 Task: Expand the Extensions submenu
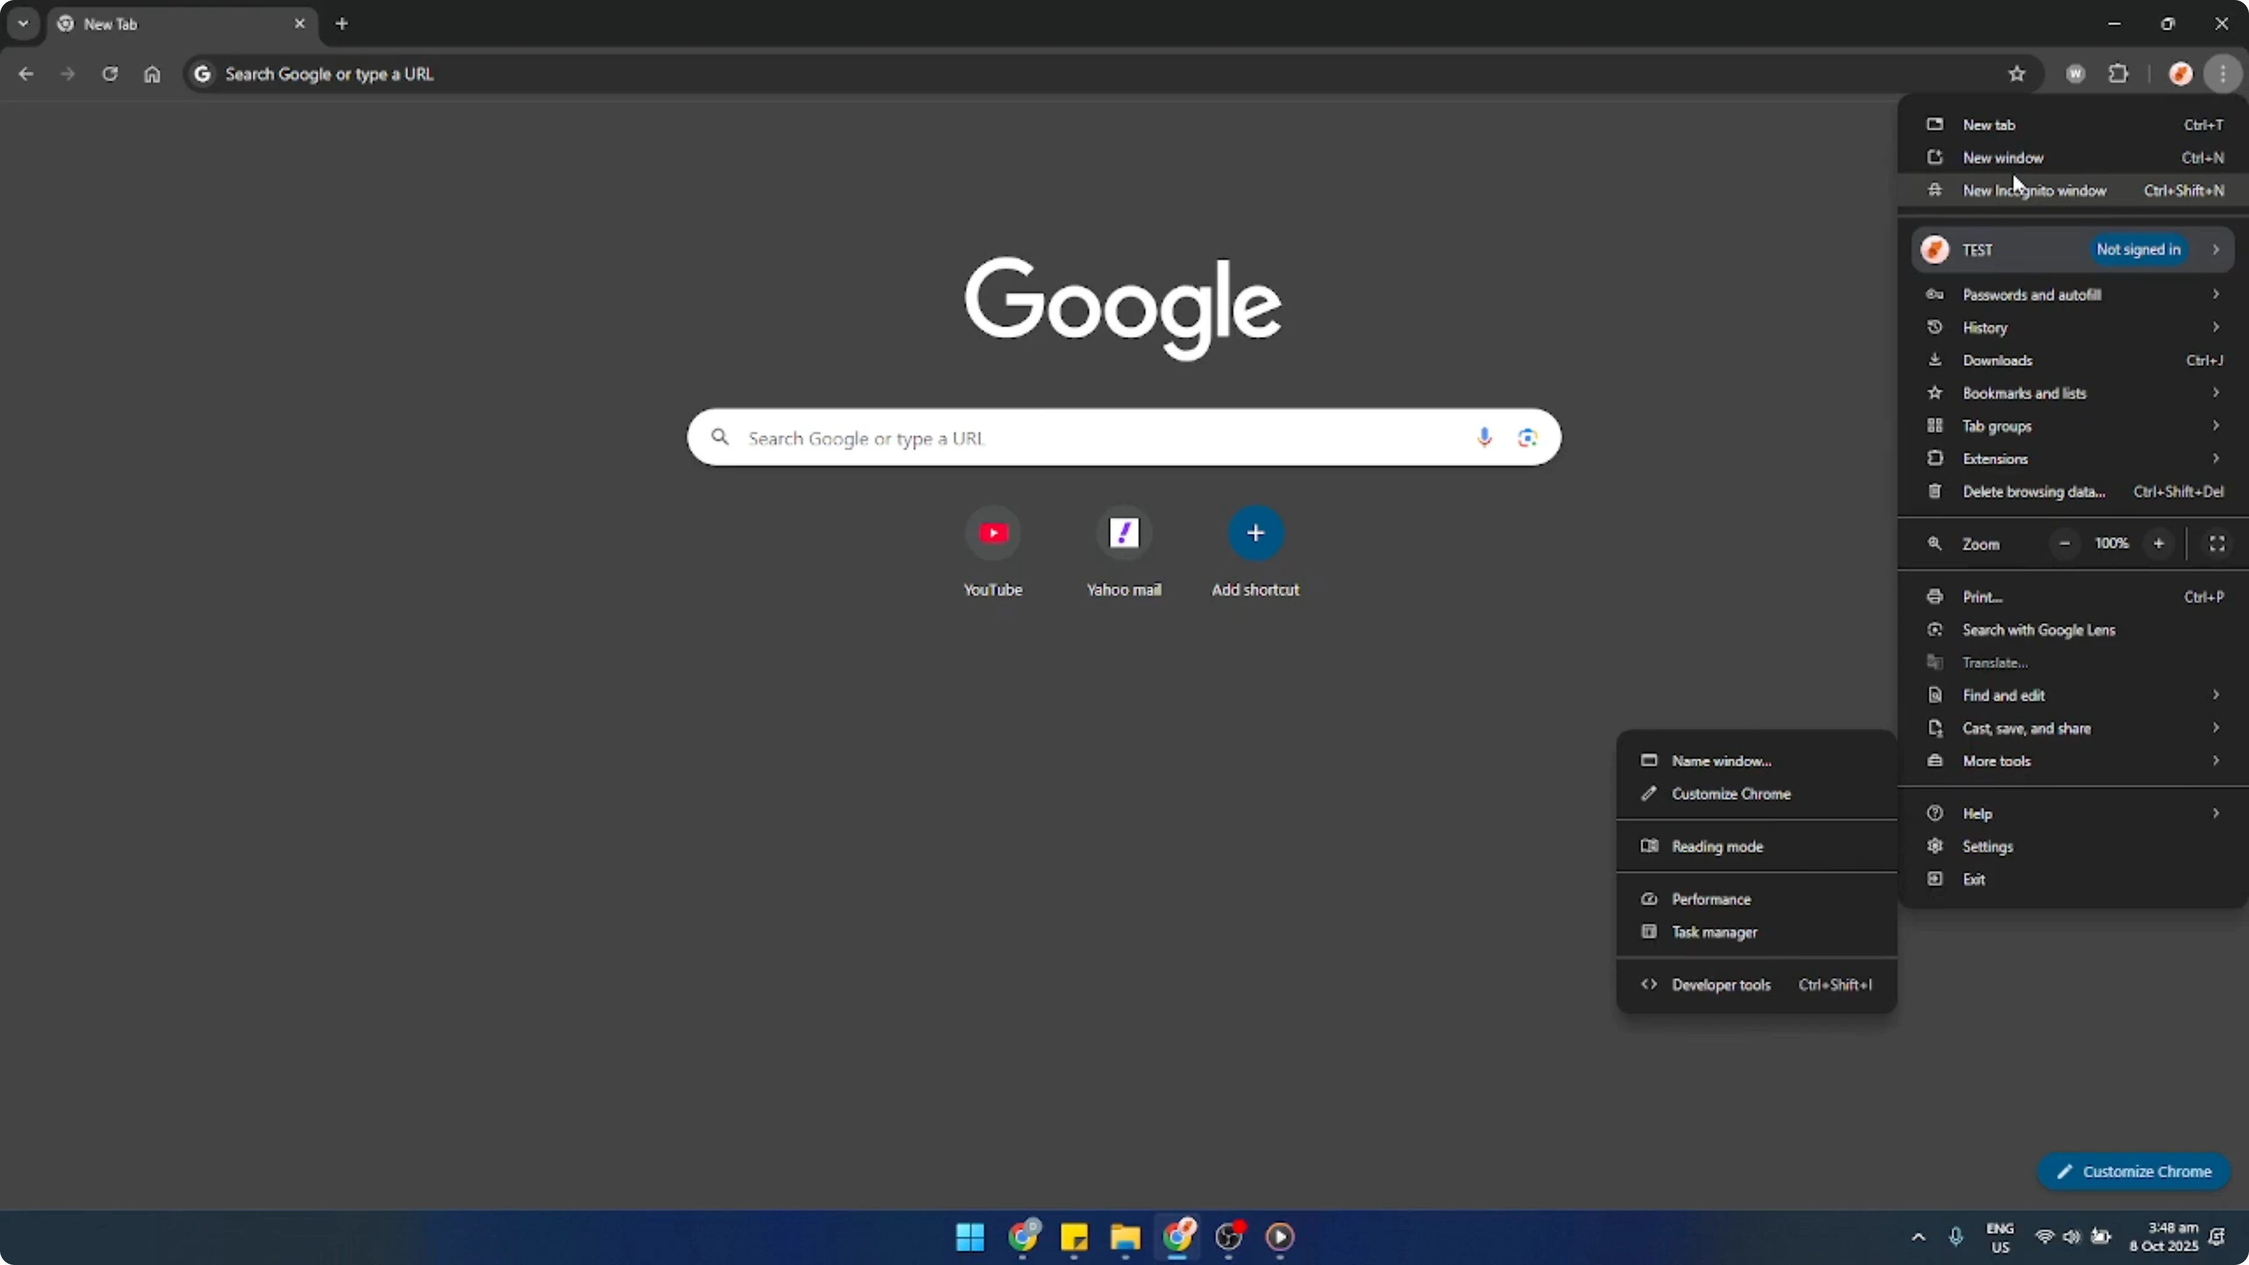pos(2072,458)
